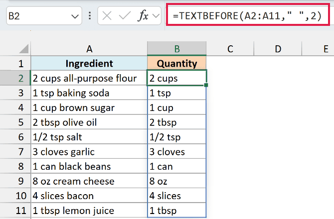Select row 2 header
334x219 pixels.
coord(15,78)
